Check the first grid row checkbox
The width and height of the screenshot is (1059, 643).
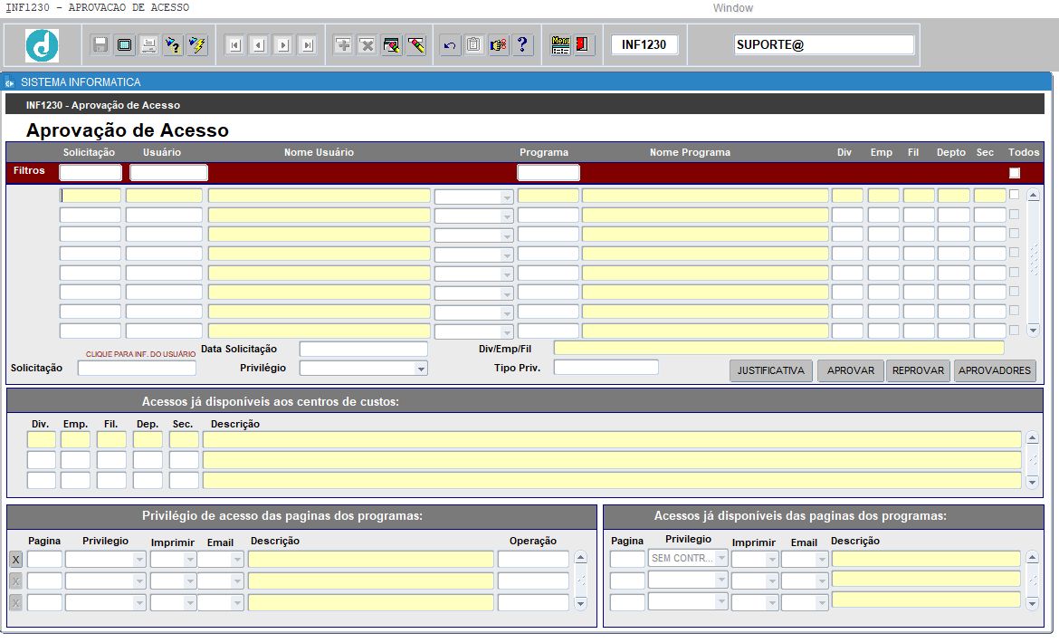point(1014,195)
